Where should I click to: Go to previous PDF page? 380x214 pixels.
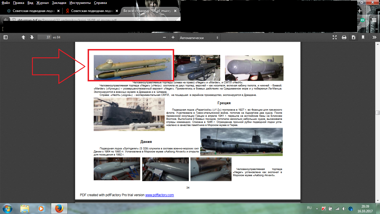tap(23, 37)
